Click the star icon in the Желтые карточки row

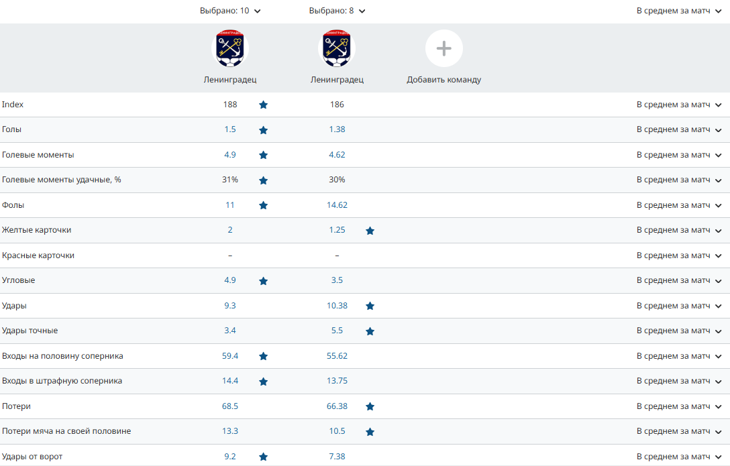point(370,231)
